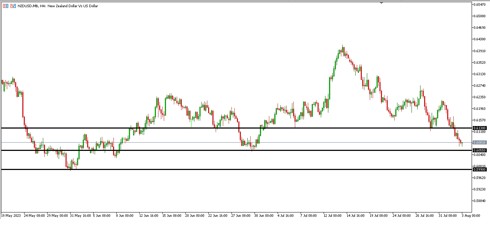The width and height of the screenshot is (490, 242).
Task: Click the 19 May 2023 date label
Action: pos(11,216)
